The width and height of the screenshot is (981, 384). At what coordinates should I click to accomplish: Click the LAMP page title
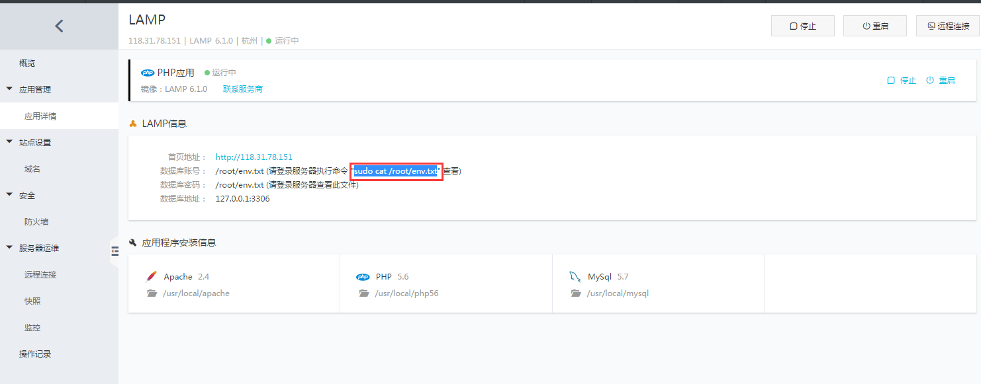[148, 20]
